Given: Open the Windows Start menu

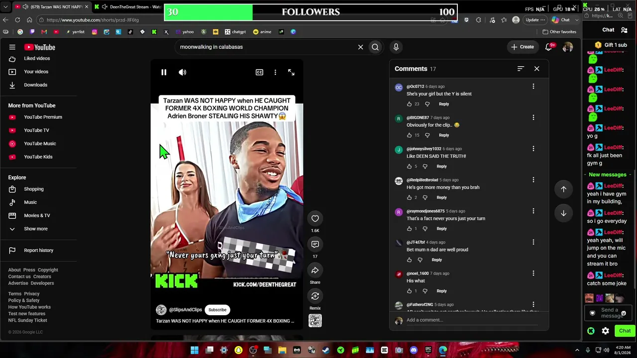Looking at the screenshot, I should click(x=195, y=351).
